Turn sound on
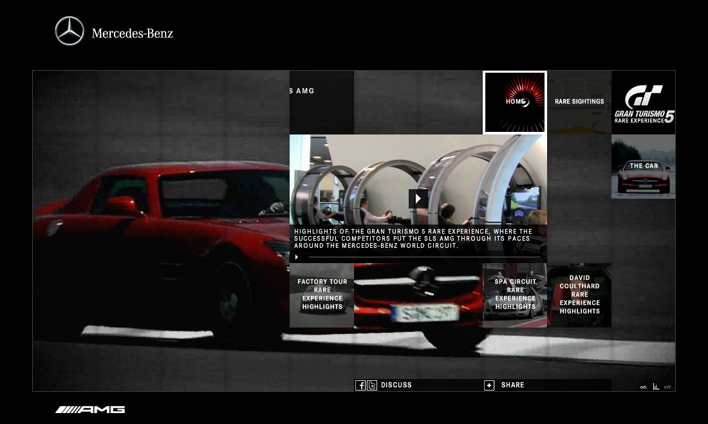The width and height of the screenshot is (708, 424). (x=643, y=387)
